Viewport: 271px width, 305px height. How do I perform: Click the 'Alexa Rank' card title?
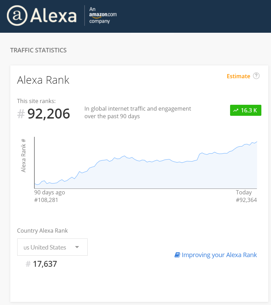point(43,80)
